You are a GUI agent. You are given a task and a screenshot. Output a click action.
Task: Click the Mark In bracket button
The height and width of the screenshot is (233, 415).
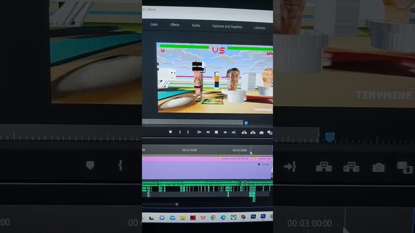coord(180,132)
